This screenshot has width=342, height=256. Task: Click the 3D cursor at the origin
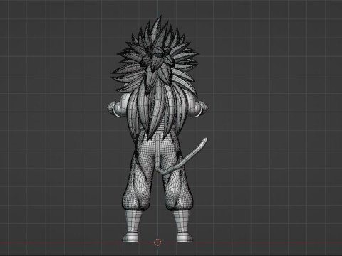pyautogui.click(x=157, y=242)
